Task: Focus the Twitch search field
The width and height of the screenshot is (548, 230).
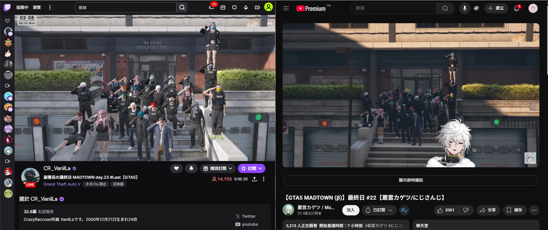Action: click(126, 7)
